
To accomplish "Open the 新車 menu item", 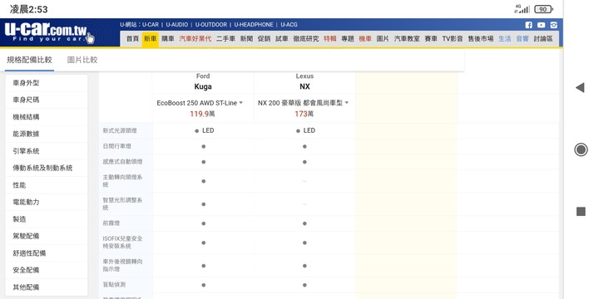I will [150, 39].
